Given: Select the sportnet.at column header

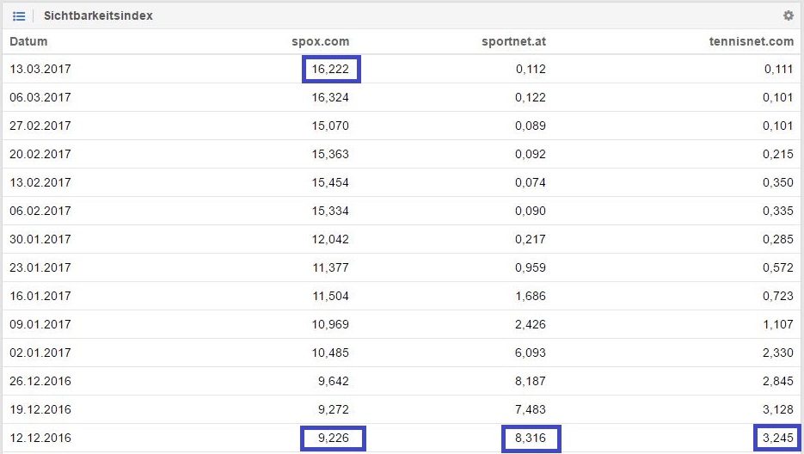Looking at the screenshot, I should tap(513, 41).
